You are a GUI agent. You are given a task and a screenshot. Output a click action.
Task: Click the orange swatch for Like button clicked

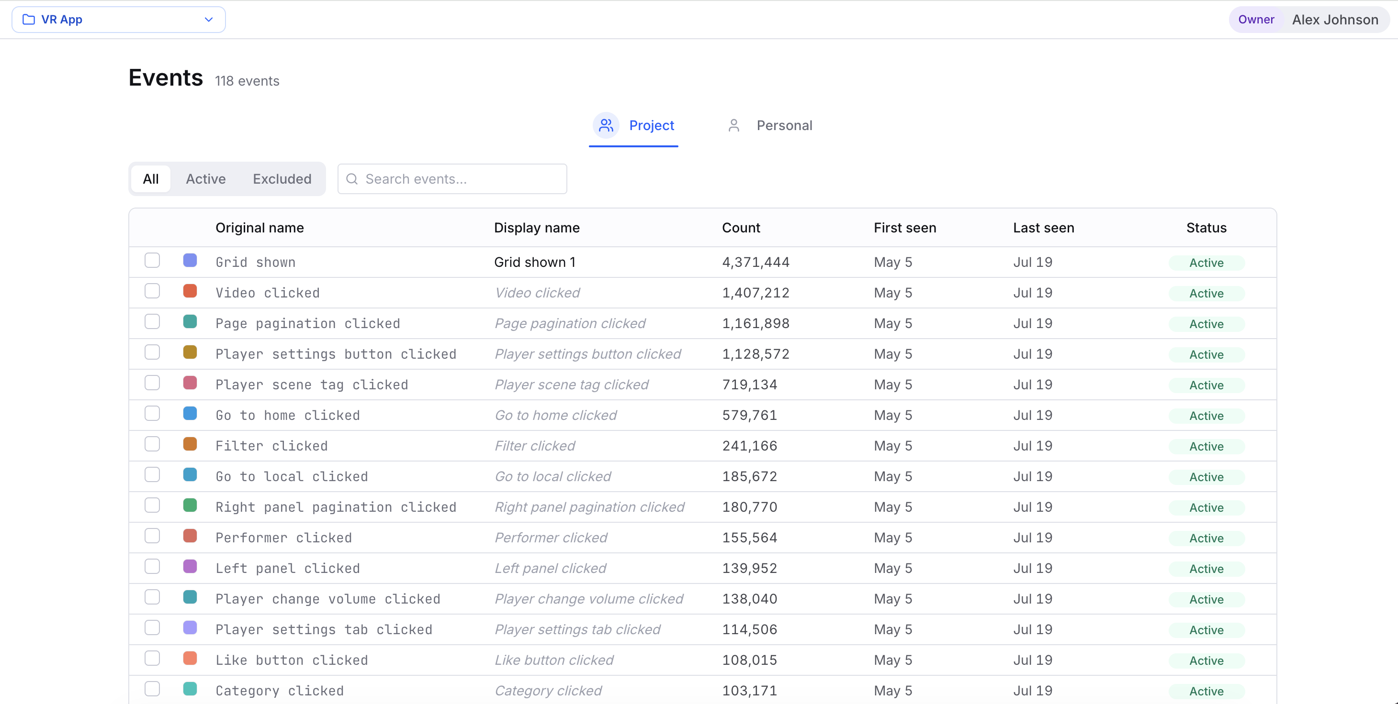[190, 659]
